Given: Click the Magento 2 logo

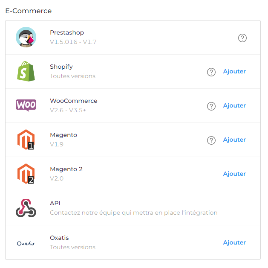Looking at the screenshot, I should tap(26, 174).
